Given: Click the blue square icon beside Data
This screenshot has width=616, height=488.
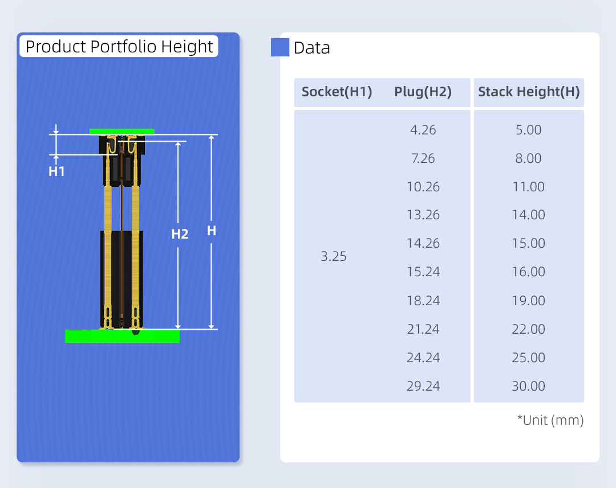Looking at the screenshot, I should coord(279,47).
